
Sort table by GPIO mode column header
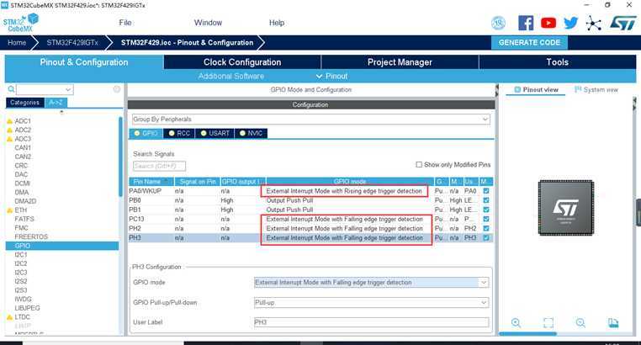click(350, 182)
